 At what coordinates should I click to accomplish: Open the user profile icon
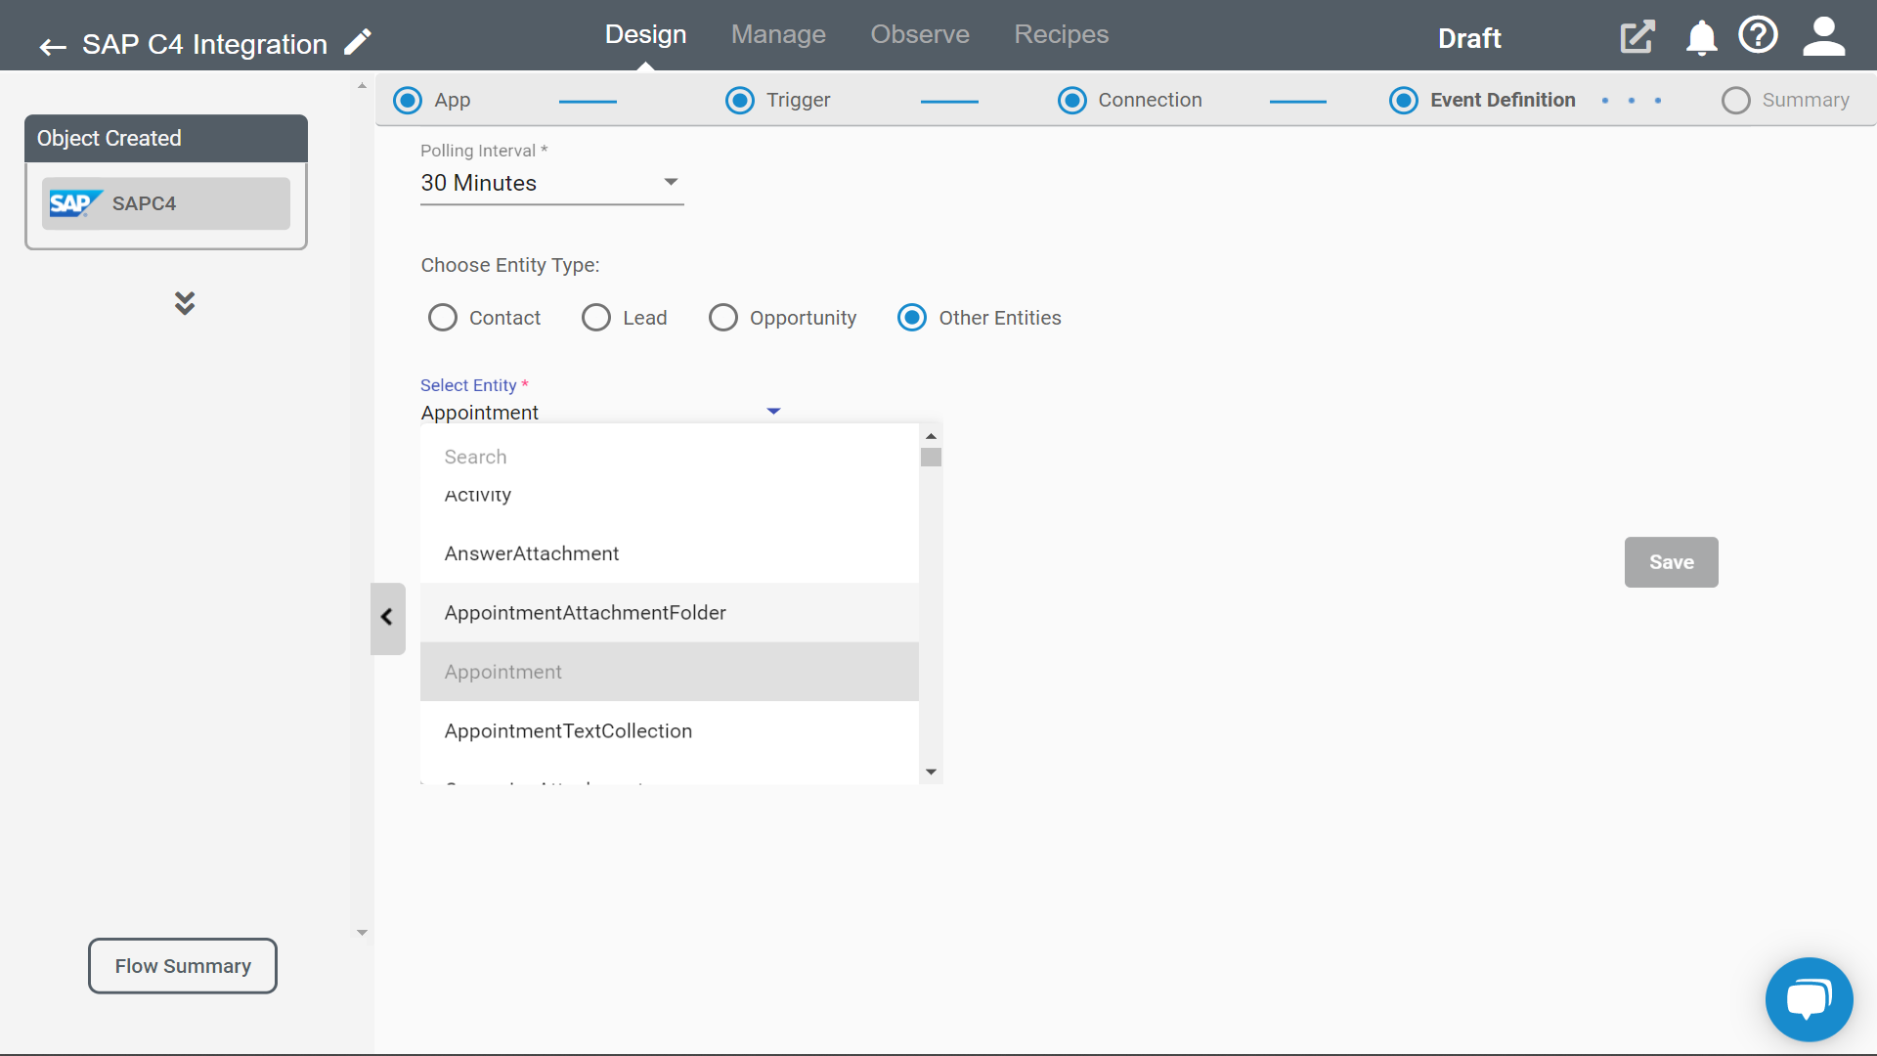click(x=1823, y=36)
